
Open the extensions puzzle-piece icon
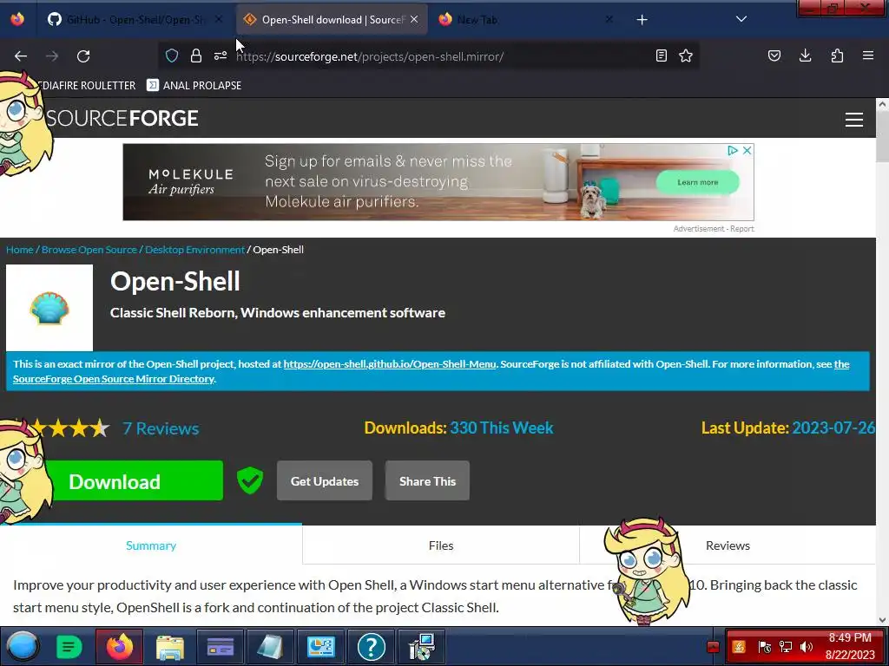coord(837,55)
